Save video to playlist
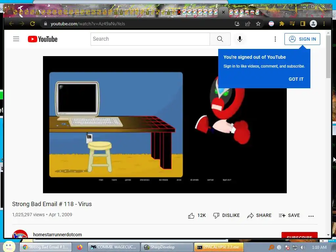This screenshot has height=252, width=336. (289, 216)
